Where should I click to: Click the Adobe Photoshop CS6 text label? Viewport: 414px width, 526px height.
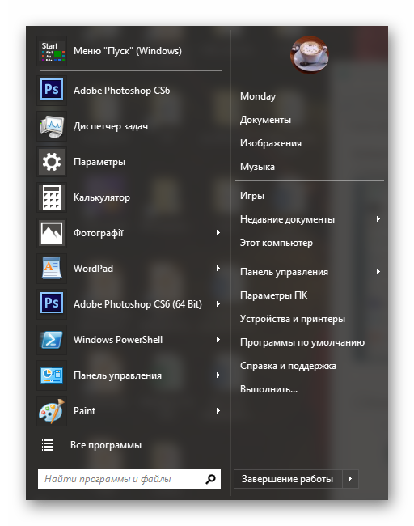click(121, 91)
